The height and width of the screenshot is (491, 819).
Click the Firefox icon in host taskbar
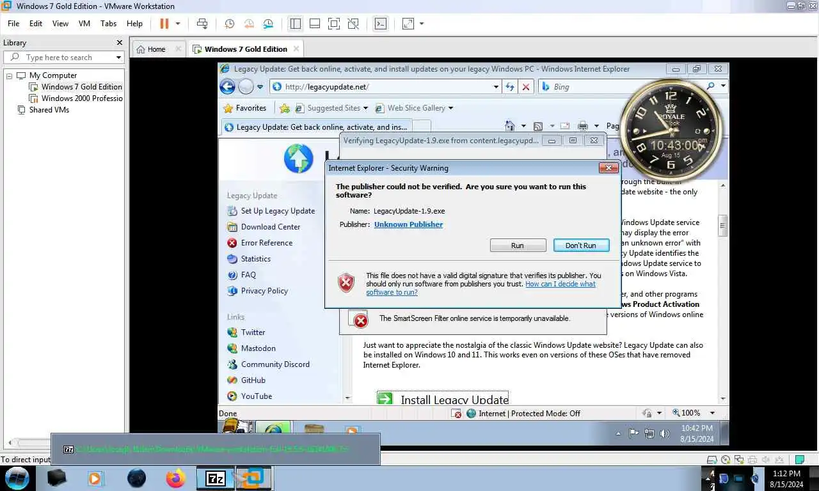click(175, 478)
